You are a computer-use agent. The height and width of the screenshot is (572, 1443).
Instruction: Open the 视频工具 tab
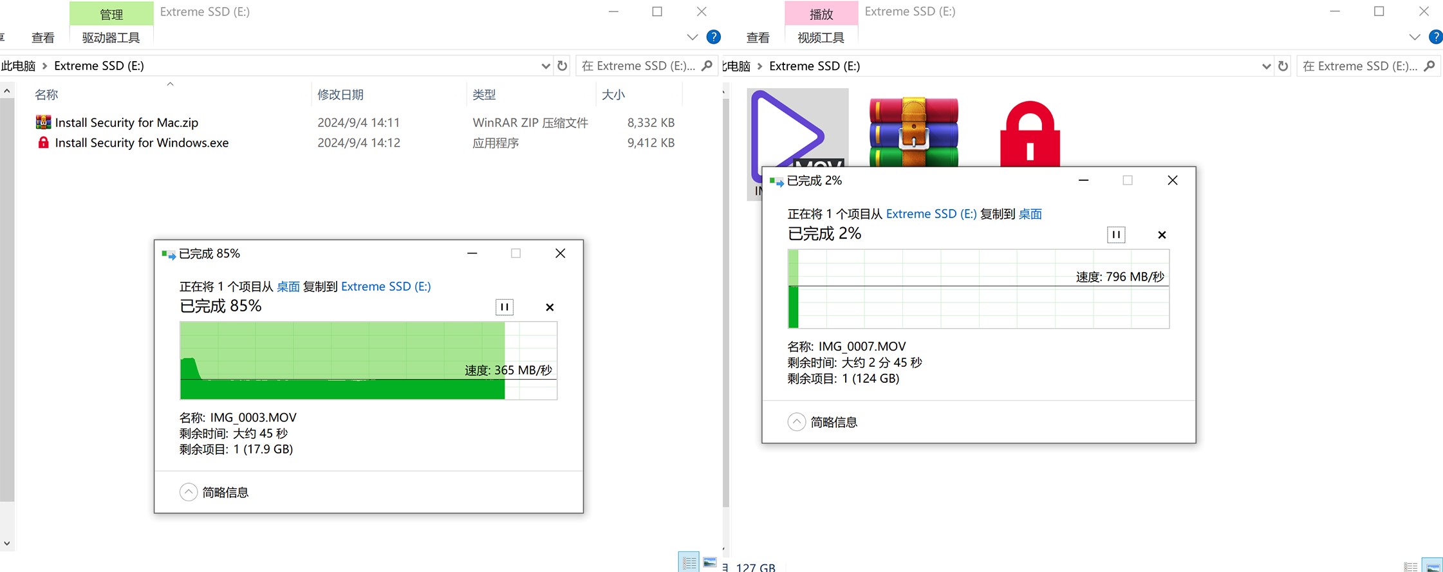(x=821, y=37)
